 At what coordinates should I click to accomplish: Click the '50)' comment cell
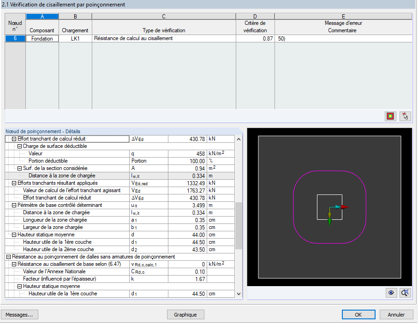(343, 38)
